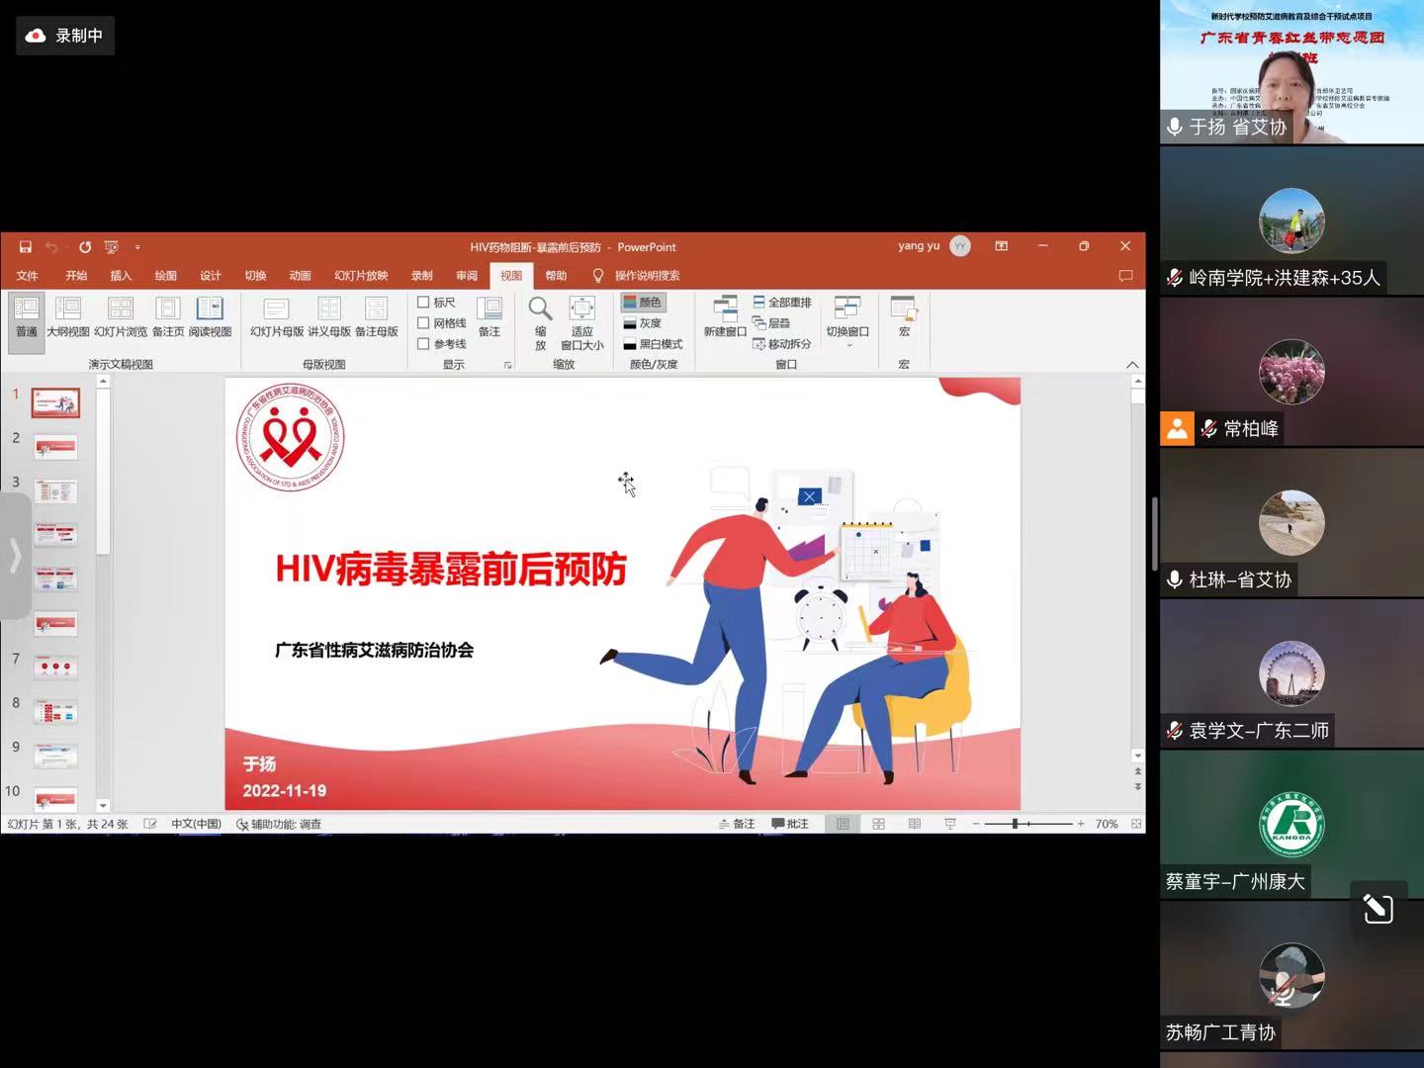Open the 显示 group dialog launcher
The width and height of the screenshot is (1424, 1068).
point(508,365)
